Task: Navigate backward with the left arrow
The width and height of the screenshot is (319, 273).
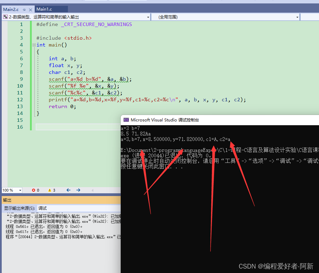Action: (69, 190)
